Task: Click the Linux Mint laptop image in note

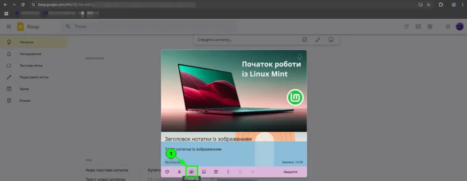Action: click(x=234, y=91)
